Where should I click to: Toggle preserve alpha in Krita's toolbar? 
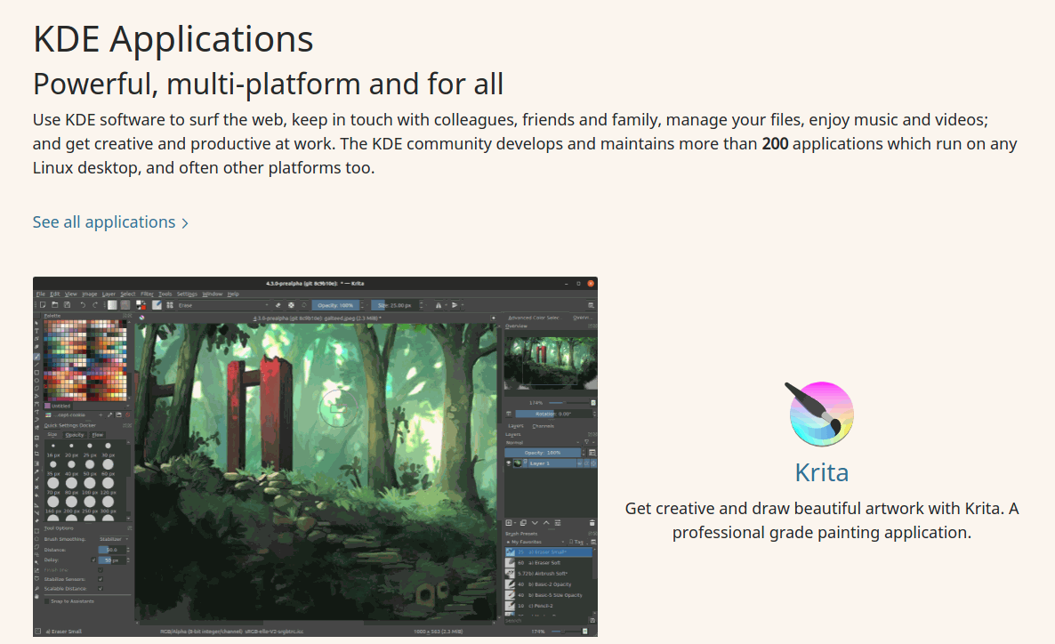pyautogui.click(x=292, y=305)
